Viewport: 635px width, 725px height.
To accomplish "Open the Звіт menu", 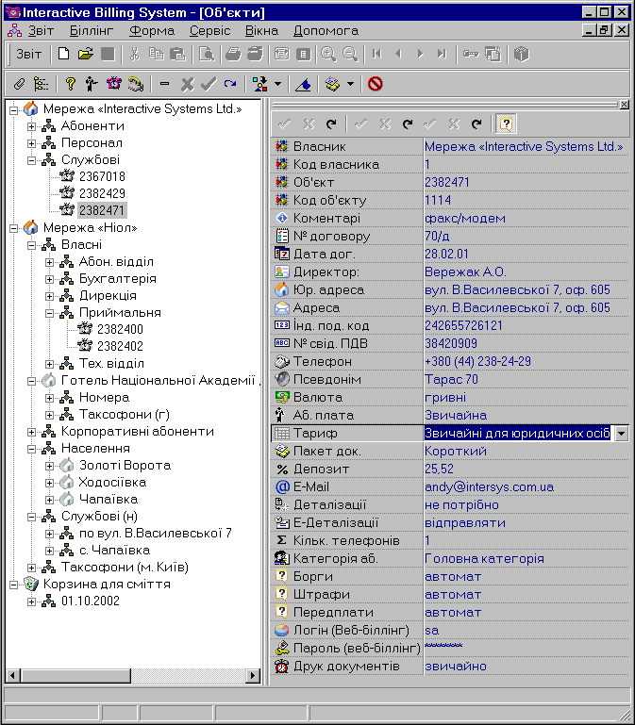I will pyautogui.click(x=41, y=30).
